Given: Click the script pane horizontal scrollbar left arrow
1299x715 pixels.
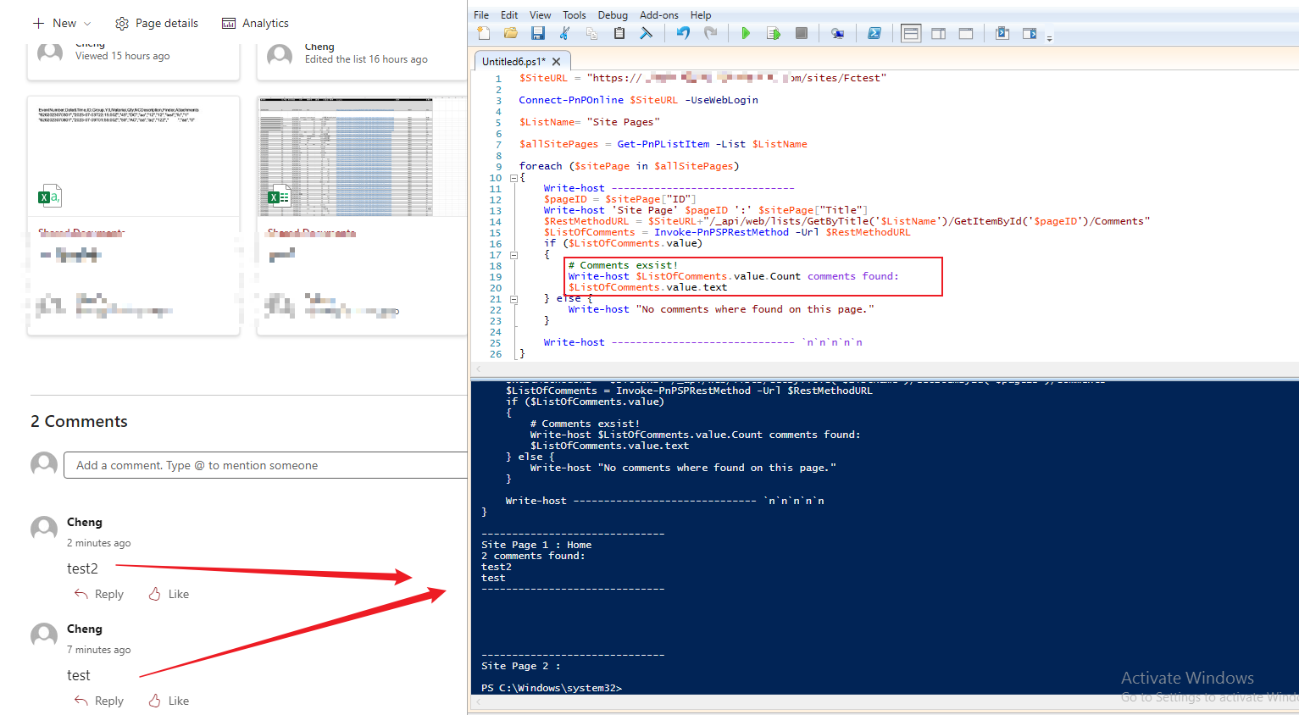Looking at the screenshot, I should pyautogui.click(x=478, y=369).
